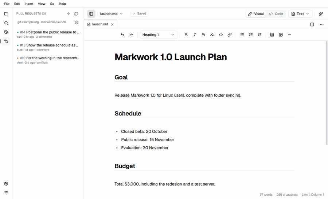This screenshot has width=328, height=199.
Task: Switch to Code editing mode
Action: point(276,14)
